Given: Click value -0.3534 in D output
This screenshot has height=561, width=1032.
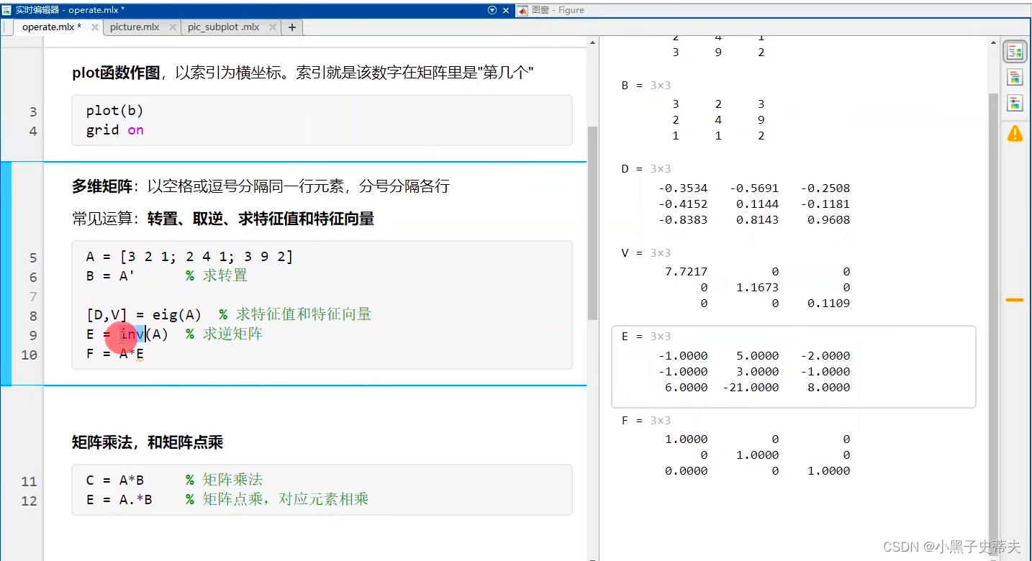Looking at the screenshot, I should coord(683,188).
